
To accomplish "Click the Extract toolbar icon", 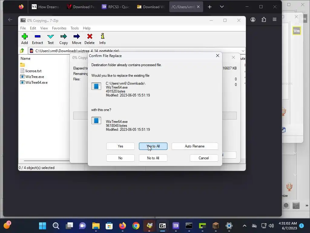I will pyautogui.click(x=37, y=39).
